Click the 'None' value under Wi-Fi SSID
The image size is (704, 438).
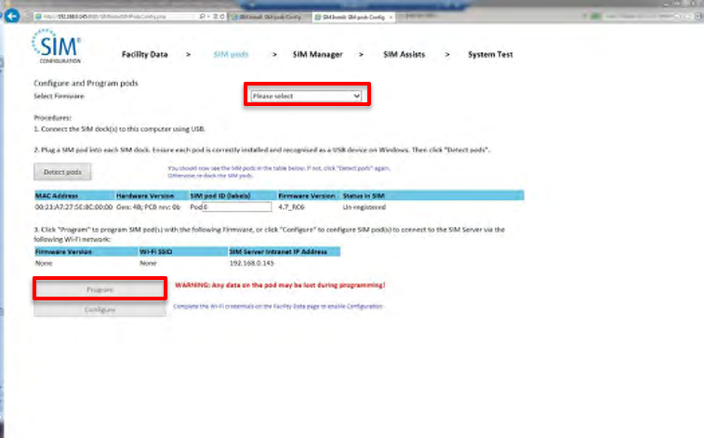(x=148, y=263)
